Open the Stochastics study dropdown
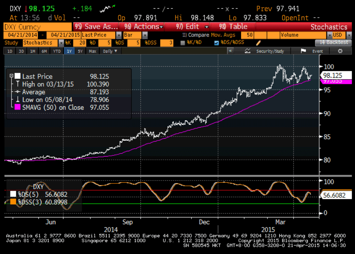 (x=61, y=43)
